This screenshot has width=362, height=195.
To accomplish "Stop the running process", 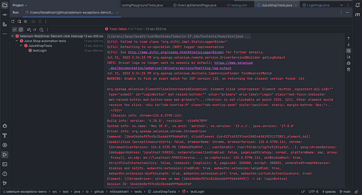I will pos(26,21).
